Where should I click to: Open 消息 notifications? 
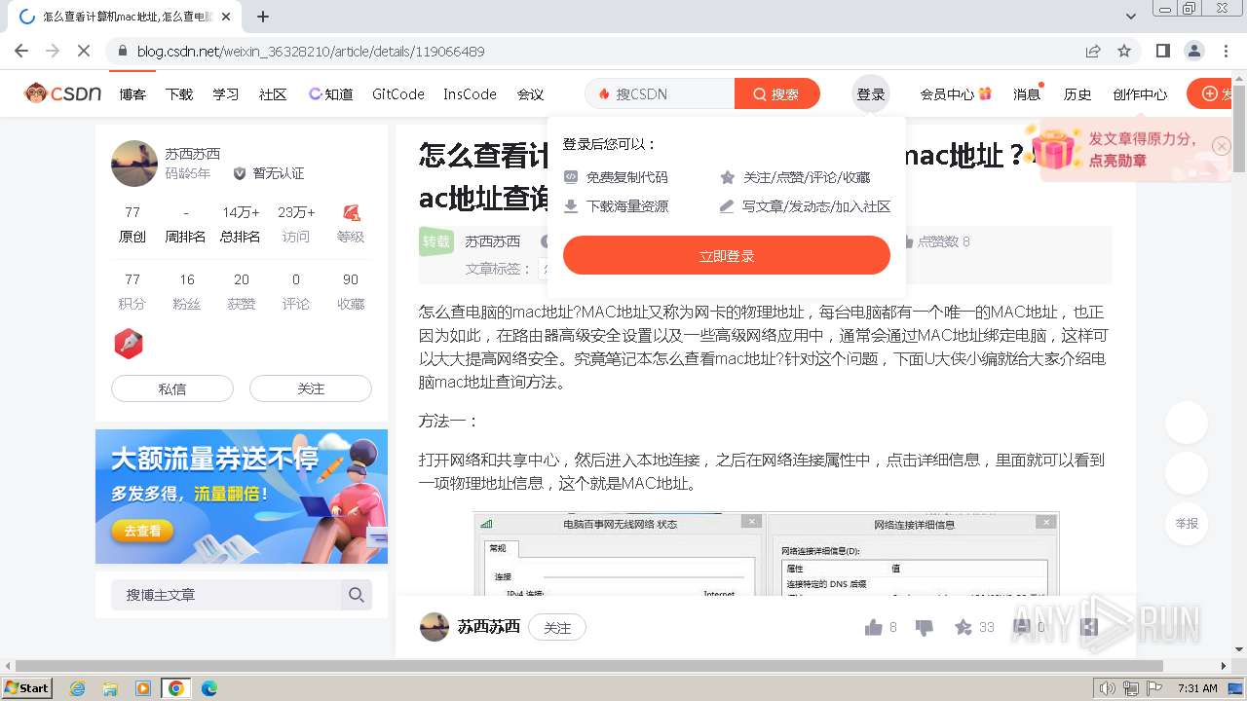[x=1027, y=94]
